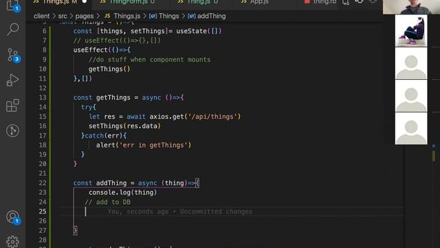Open the Run and Debug view
440x248 pixels.
coord(12,80)
